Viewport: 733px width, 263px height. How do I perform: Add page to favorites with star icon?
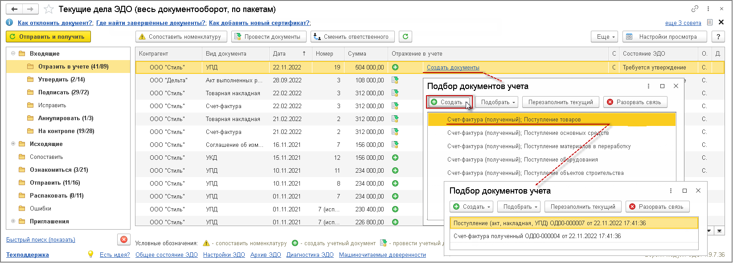49,9
